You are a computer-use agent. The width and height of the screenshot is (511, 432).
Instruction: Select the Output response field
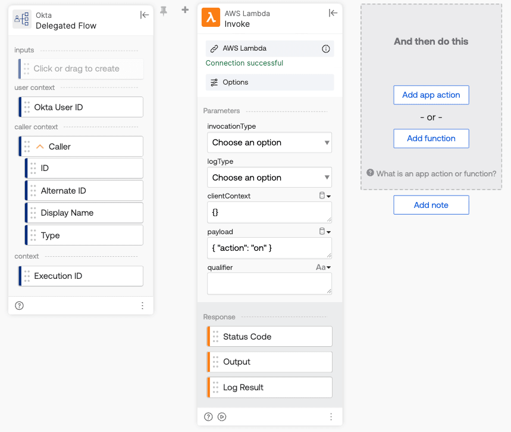(269, 362)
